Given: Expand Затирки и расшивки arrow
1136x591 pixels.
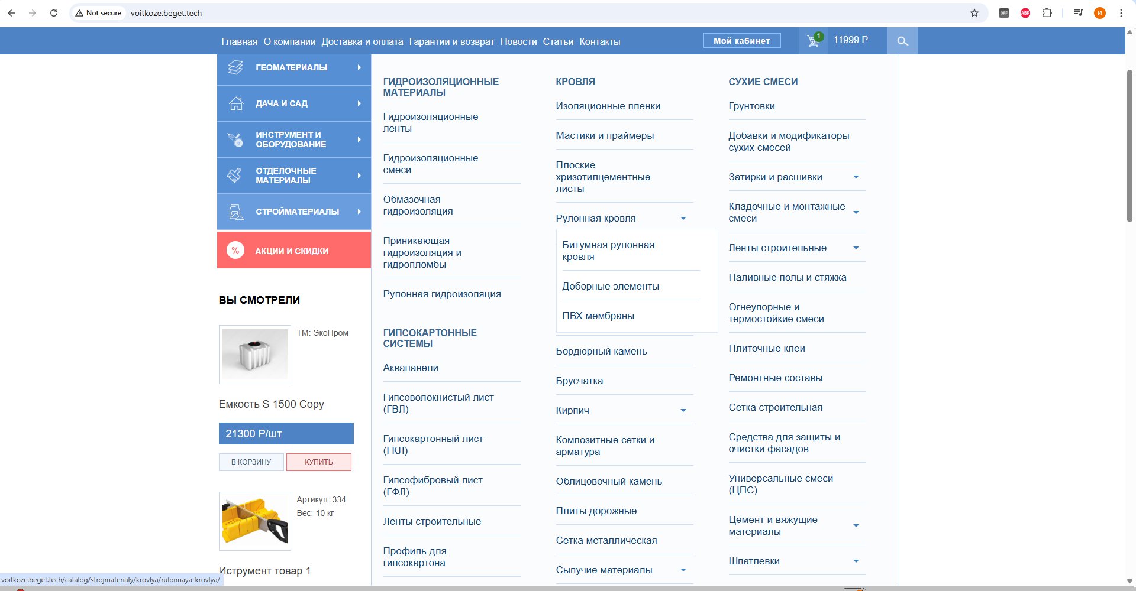Looking at the screenshot, I should pos(856,177).
